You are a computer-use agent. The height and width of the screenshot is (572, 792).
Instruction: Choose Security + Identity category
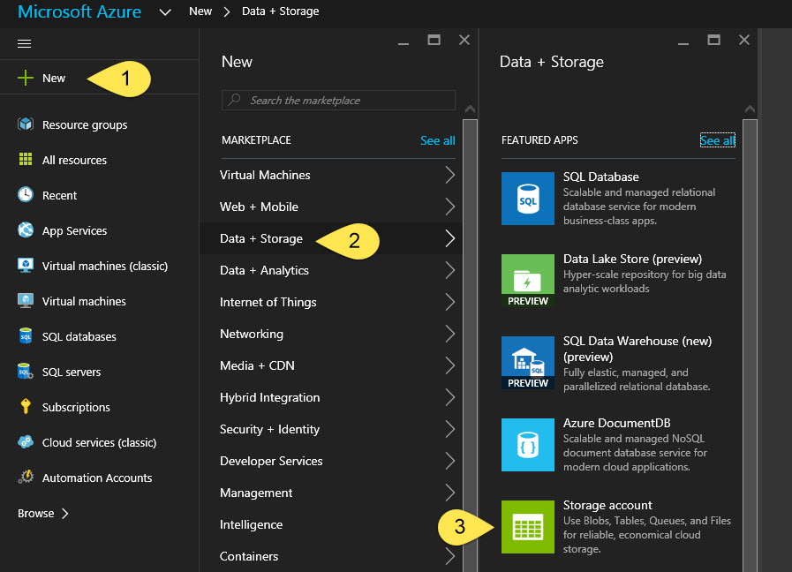point(269,429)
